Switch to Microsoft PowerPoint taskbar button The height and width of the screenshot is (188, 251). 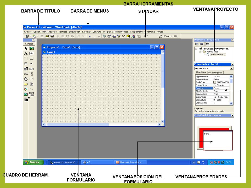[x=130, y=162]
